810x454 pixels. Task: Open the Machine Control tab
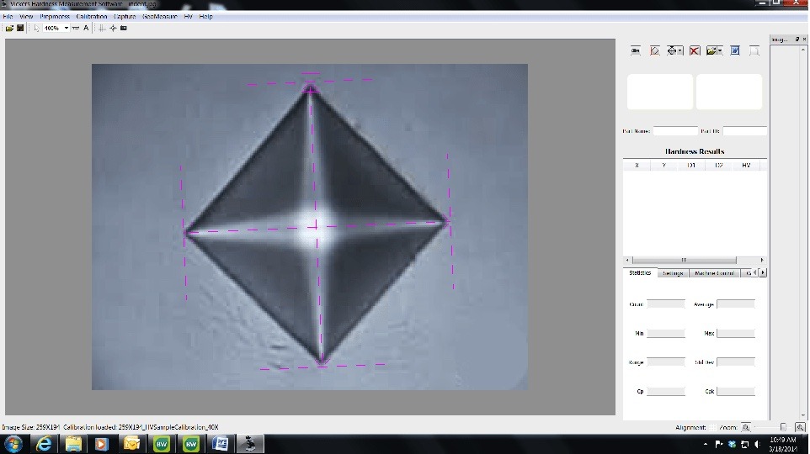tap(713, 272)
